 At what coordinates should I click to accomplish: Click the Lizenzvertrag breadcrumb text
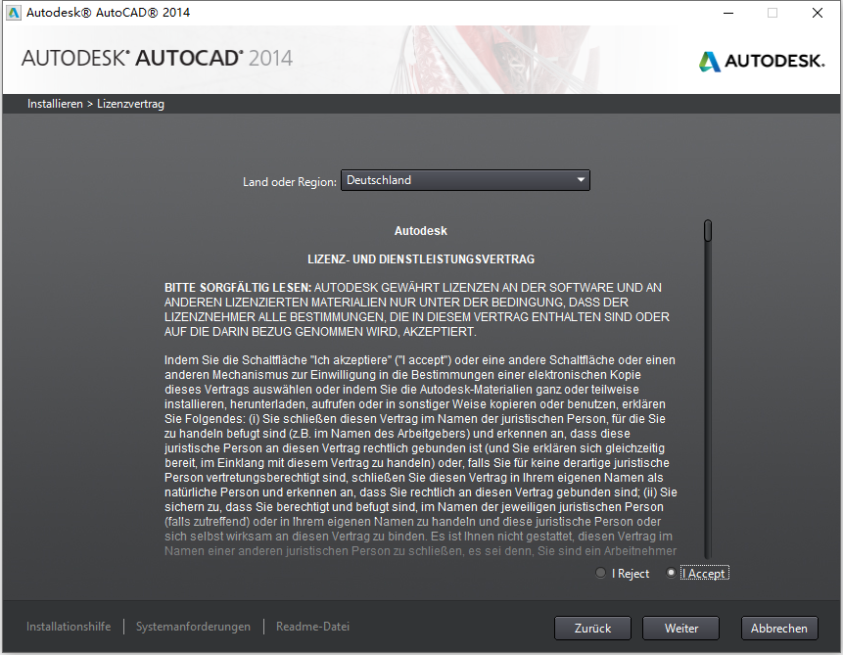[x=130, y=104]
